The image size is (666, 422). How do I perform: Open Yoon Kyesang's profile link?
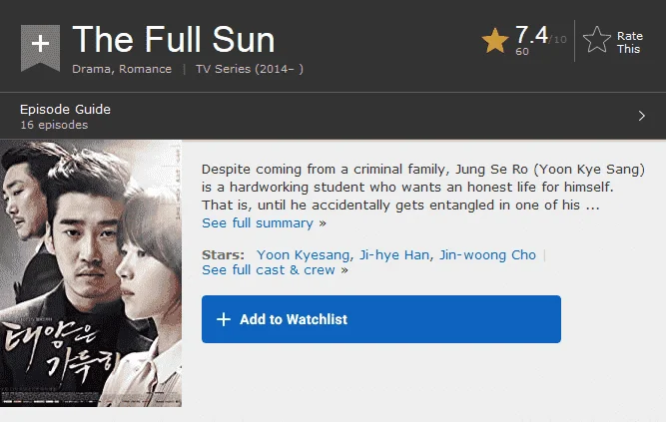coord(304,254)
